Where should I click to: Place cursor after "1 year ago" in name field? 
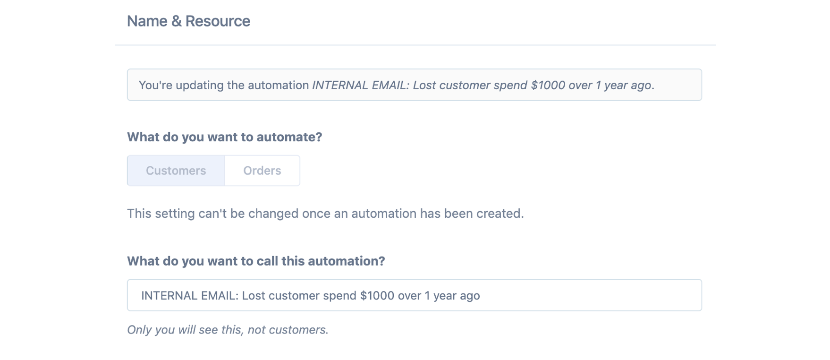(481, 296)
